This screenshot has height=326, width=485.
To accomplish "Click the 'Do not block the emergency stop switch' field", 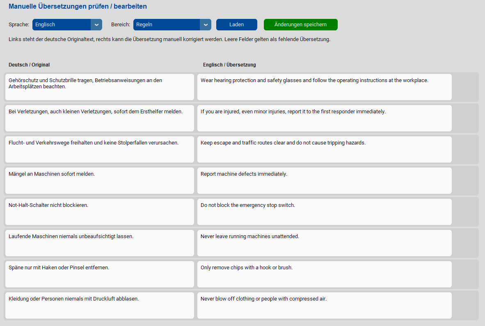I will pos(324,212).
